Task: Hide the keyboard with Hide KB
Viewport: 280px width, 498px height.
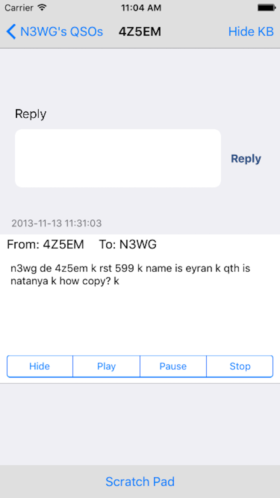Action: click(251, 31)
